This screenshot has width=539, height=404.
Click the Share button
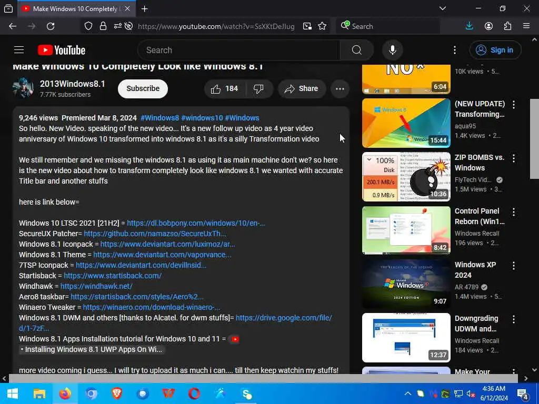(302, 88)
